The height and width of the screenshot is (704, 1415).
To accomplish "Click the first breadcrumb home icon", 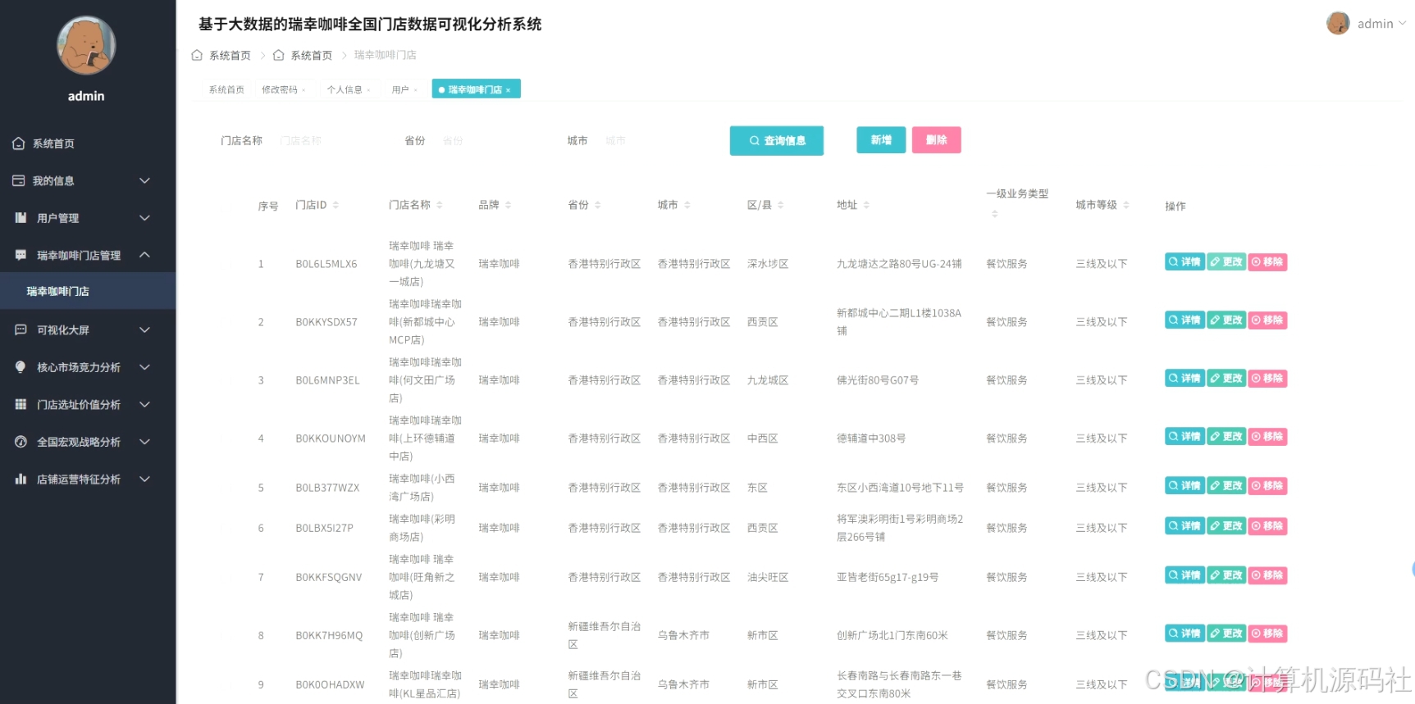I will 197,55.
